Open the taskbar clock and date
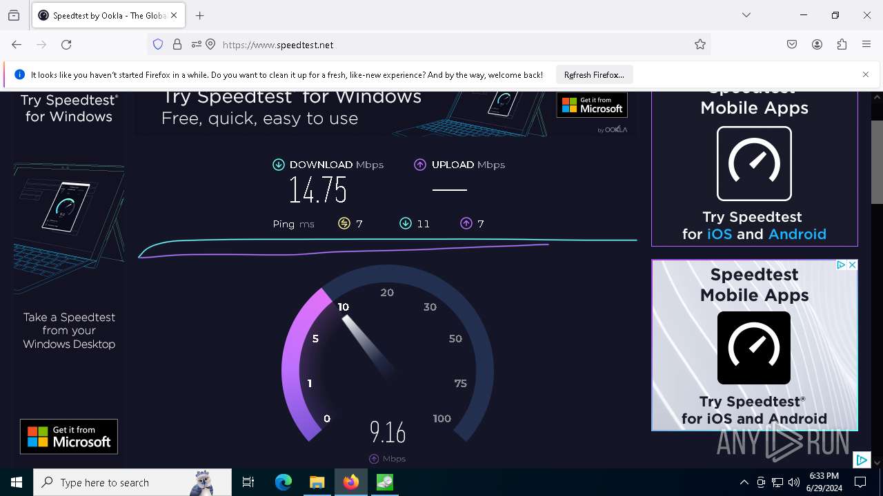Viewport: 883px width, 496px height. (824, 482)
